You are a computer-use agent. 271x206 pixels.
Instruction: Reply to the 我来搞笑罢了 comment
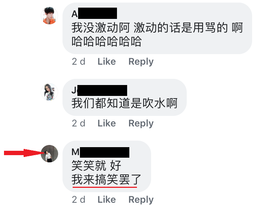(x=141, y=200)
